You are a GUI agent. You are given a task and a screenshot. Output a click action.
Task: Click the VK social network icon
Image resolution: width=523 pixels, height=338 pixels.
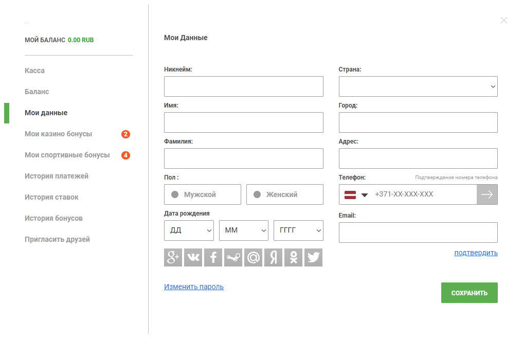pyautogui.click(x=193, y=257)
